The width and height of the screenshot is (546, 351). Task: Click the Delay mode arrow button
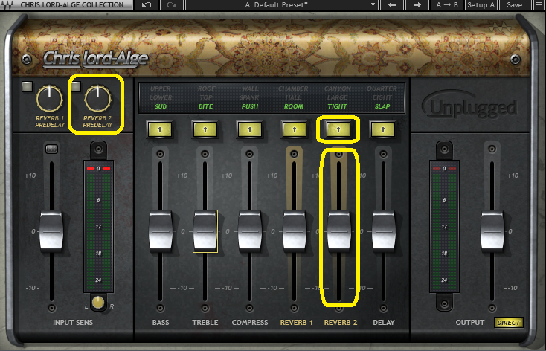[383, 129]
